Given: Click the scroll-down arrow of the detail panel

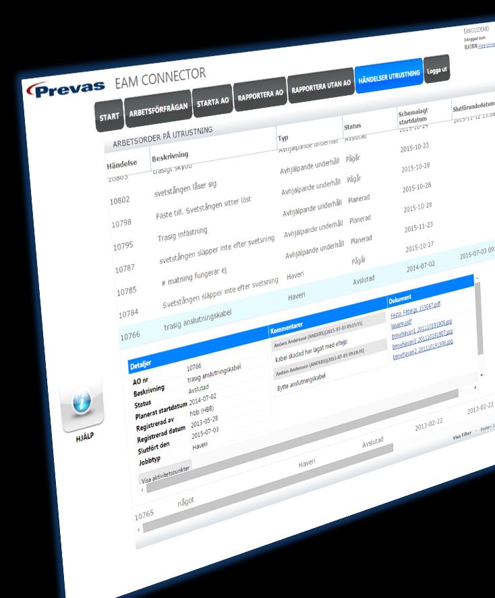Looking at the screenshot, I should (x=482, y=376).
